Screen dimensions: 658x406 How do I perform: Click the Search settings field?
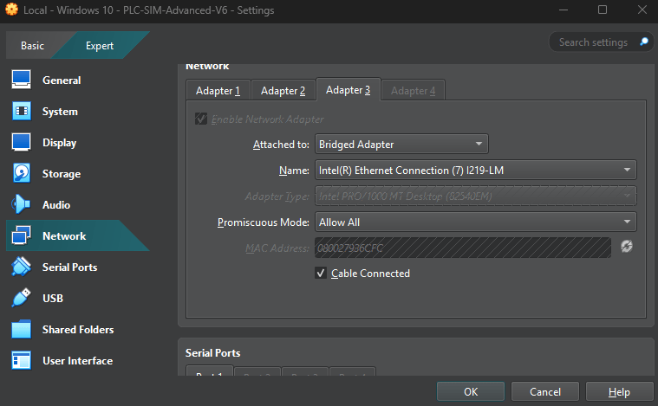tap(595, 42)
